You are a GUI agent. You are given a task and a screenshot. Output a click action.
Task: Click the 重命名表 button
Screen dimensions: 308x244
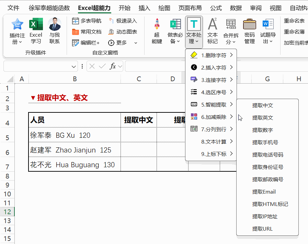click(294, 21)
